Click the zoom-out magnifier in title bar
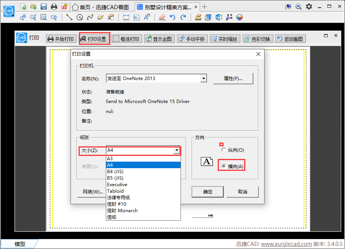The image size is (345, 249). [299, 7]
